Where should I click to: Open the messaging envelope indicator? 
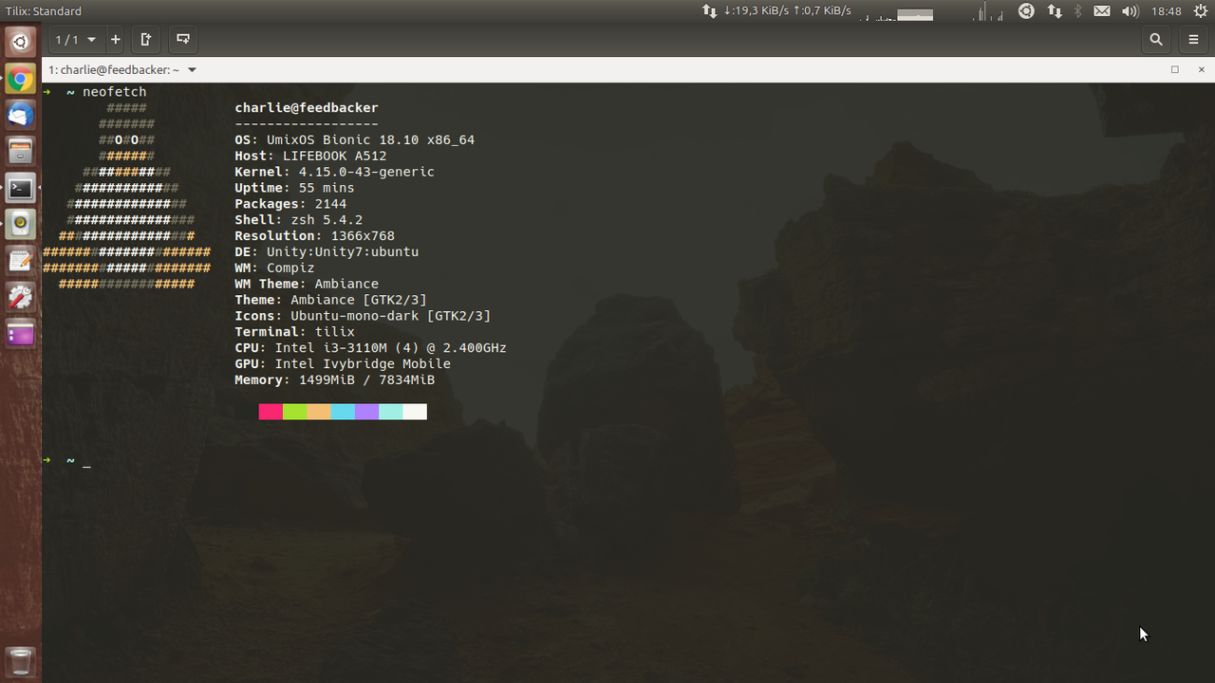click(1101, 11)
